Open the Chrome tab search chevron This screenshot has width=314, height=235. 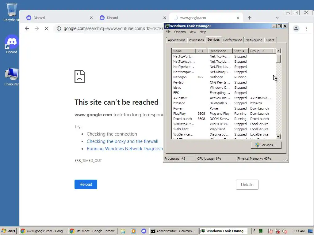[x=277, y=18]
